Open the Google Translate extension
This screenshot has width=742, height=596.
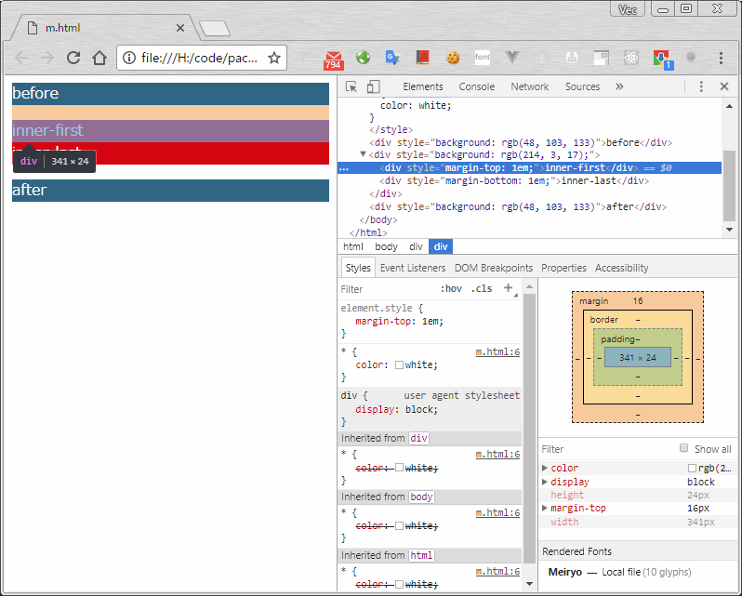(x=392, y=58)
